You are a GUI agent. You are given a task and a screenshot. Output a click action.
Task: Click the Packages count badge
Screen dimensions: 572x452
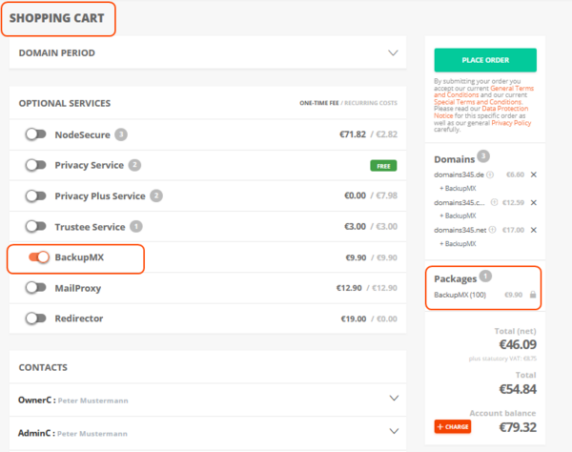(x=485, y=276)
